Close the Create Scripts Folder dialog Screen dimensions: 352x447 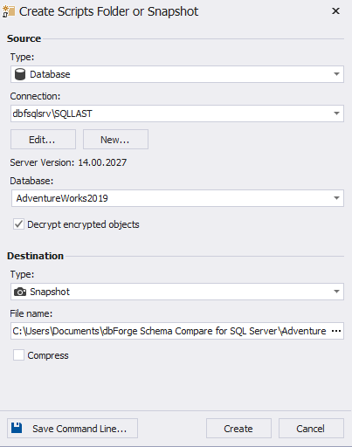335,11
